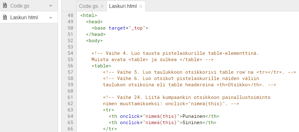Expand the Laskuri.html file options arrow
Viewport: 299px width, 132px height.
click(51, 18)
